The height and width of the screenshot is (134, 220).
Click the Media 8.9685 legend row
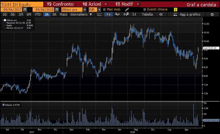tap(20, 25)
